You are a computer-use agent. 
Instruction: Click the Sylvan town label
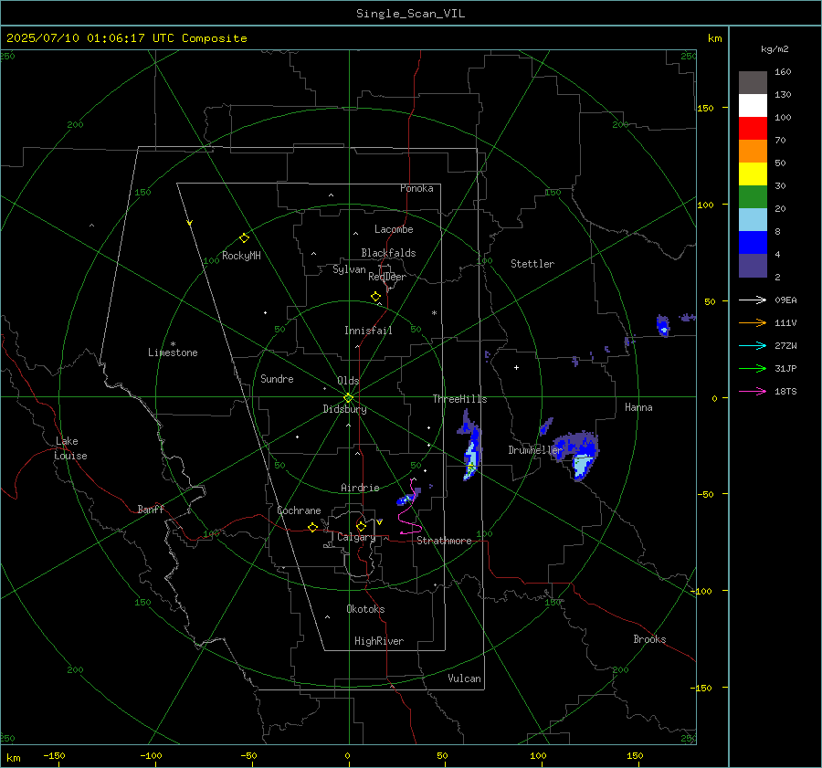(x=349, y=269)
